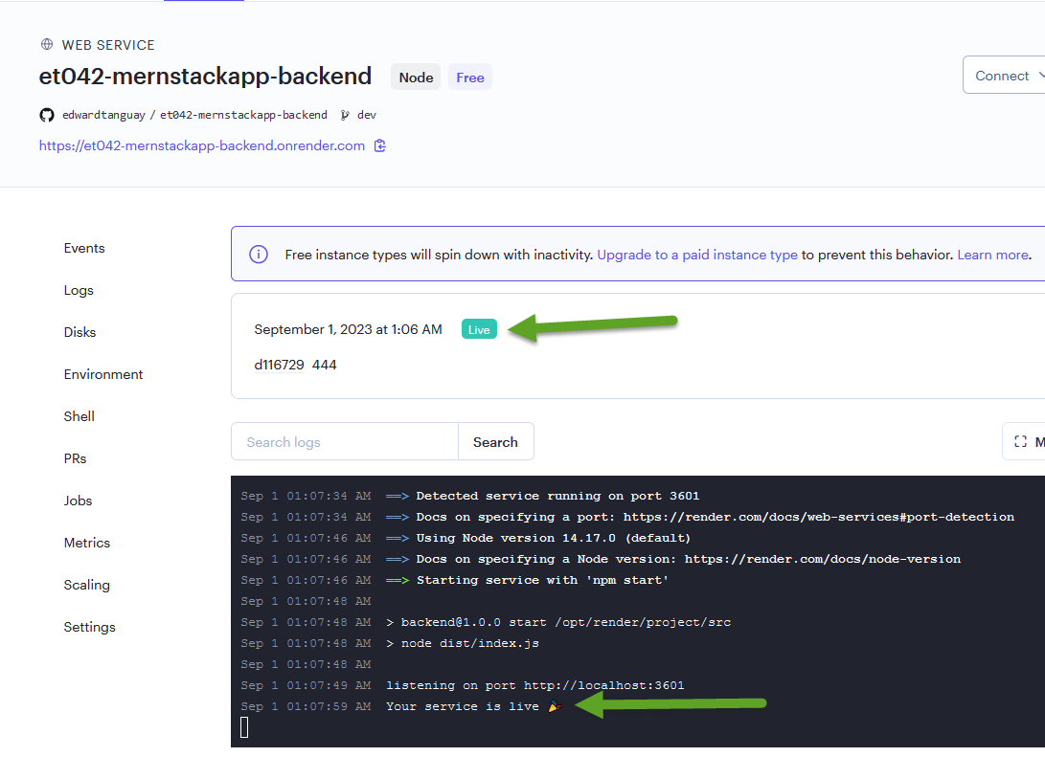Click log line "Starting service with 'npm start'"

coord(542,580)
